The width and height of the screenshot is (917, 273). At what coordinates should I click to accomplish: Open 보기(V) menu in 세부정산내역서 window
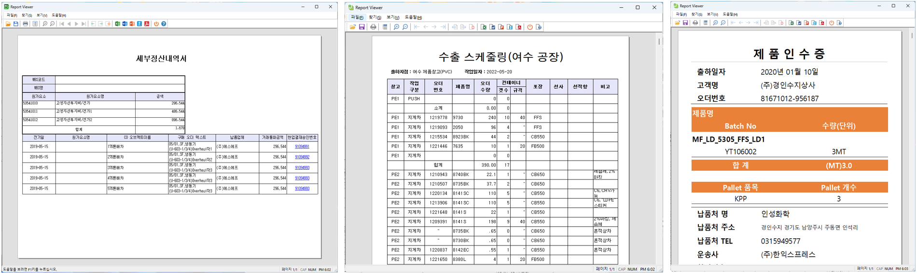tap(42, 15)
